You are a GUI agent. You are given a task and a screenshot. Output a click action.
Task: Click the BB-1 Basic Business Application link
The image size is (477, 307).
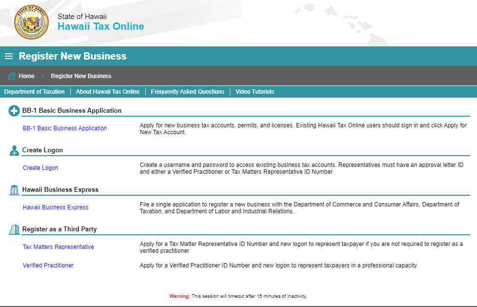tap(65, 128)
